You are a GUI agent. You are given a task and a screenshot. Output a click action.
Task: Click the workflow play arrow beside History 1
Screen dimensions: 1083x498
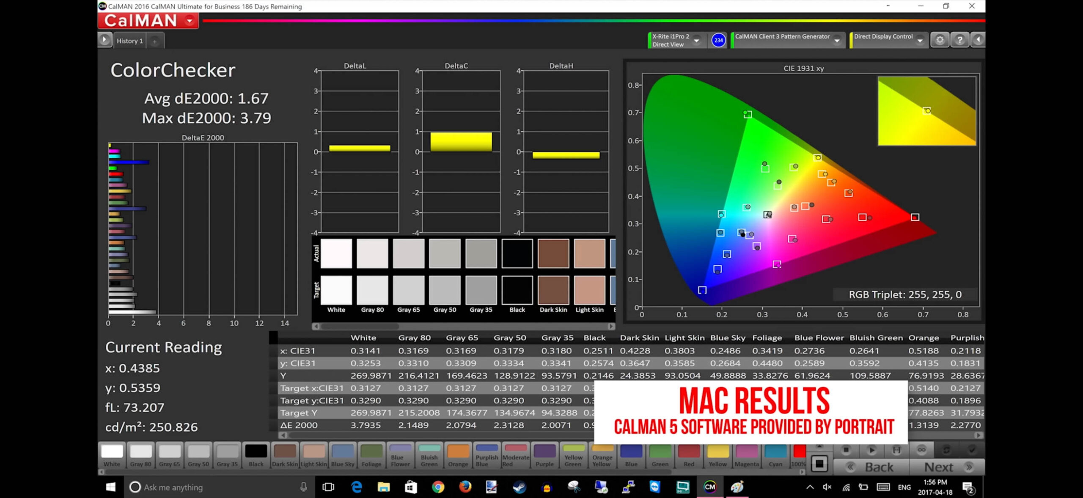pyautogui.click(x=104, y=40)
